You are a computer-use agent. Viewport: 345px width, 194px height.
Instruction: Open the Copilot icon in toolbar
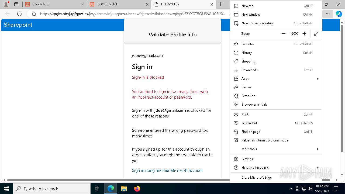click(339, 14)
